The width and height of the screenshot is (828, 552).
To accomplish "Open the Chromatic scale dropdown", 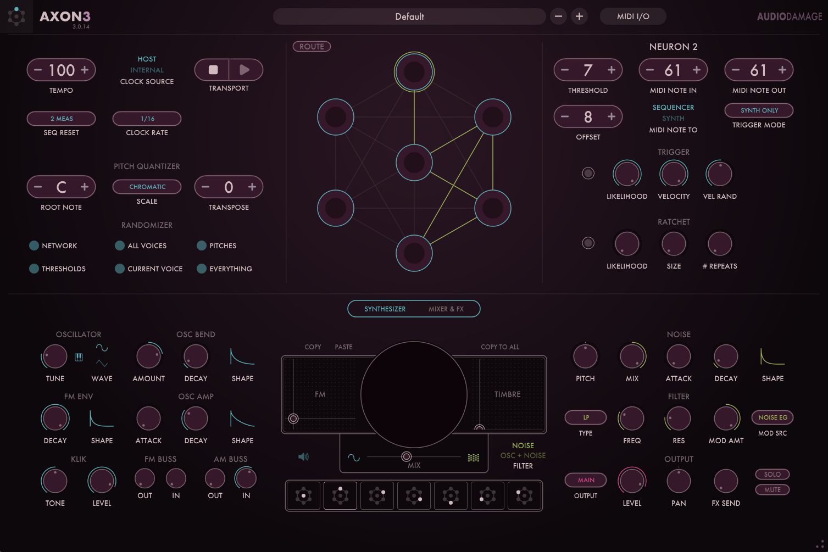I will (x=147, y=187).
